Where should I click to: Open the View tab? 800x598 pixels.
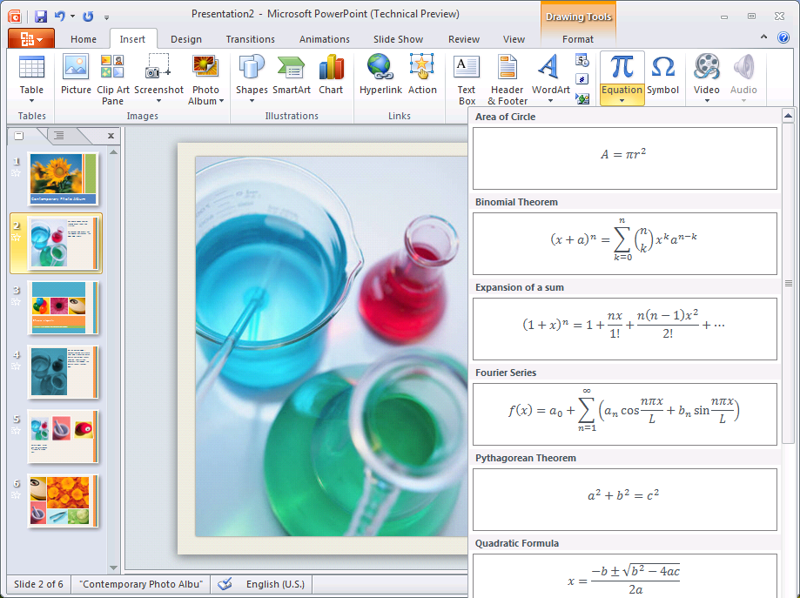(x=514, y=39)
